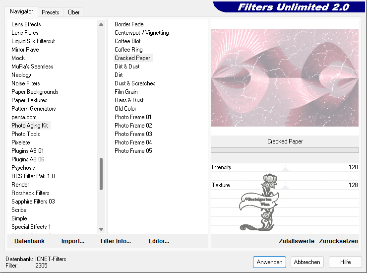Screen dimensions: 367x273
Task: Select MuRa's Seamless category
Action: (x=32, y=67)
